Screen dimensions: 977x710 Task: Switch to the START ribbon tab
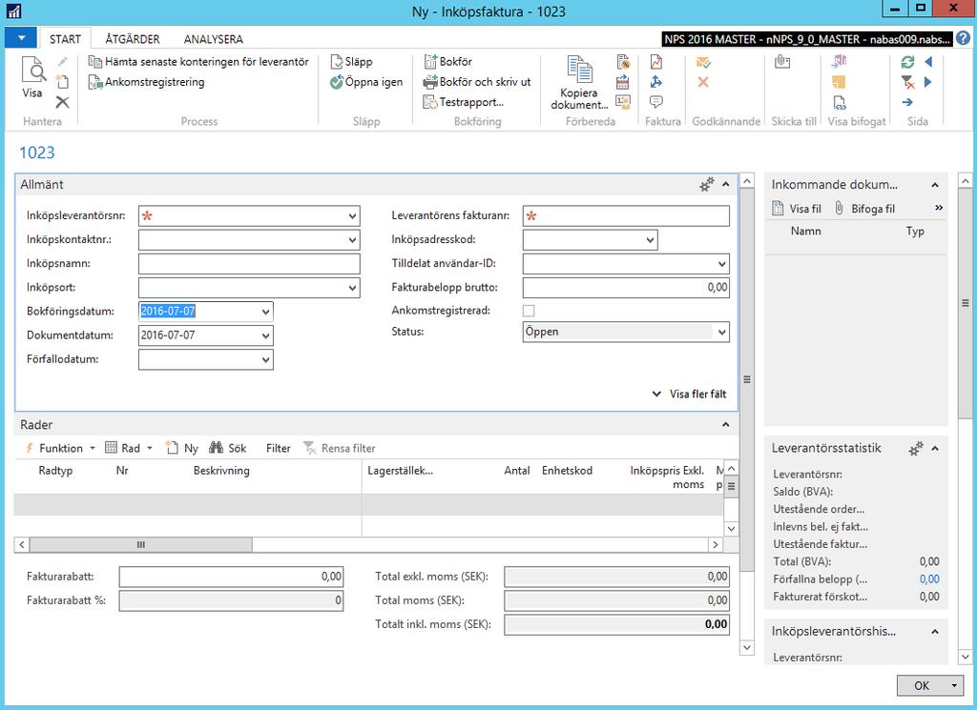65,39
